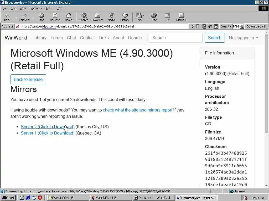Click the Browservice taskbar button
This screenshot has width=269, height=201.
[x=197, y=198]
